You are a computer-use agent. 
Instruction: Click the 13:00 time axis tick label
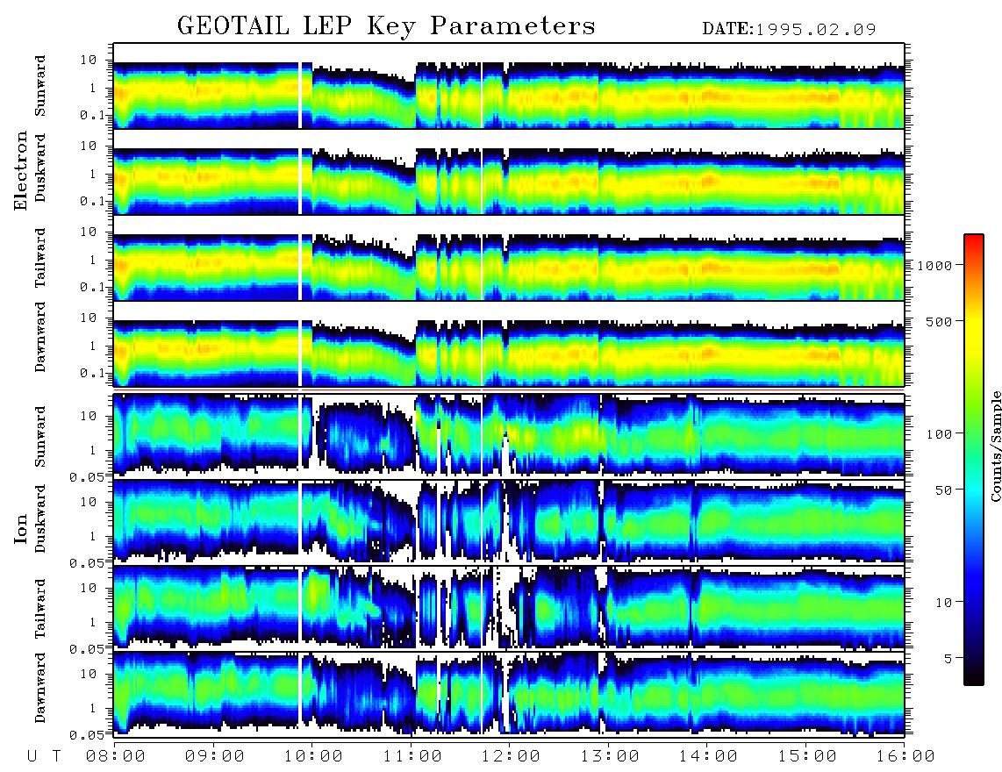(610, 756)
